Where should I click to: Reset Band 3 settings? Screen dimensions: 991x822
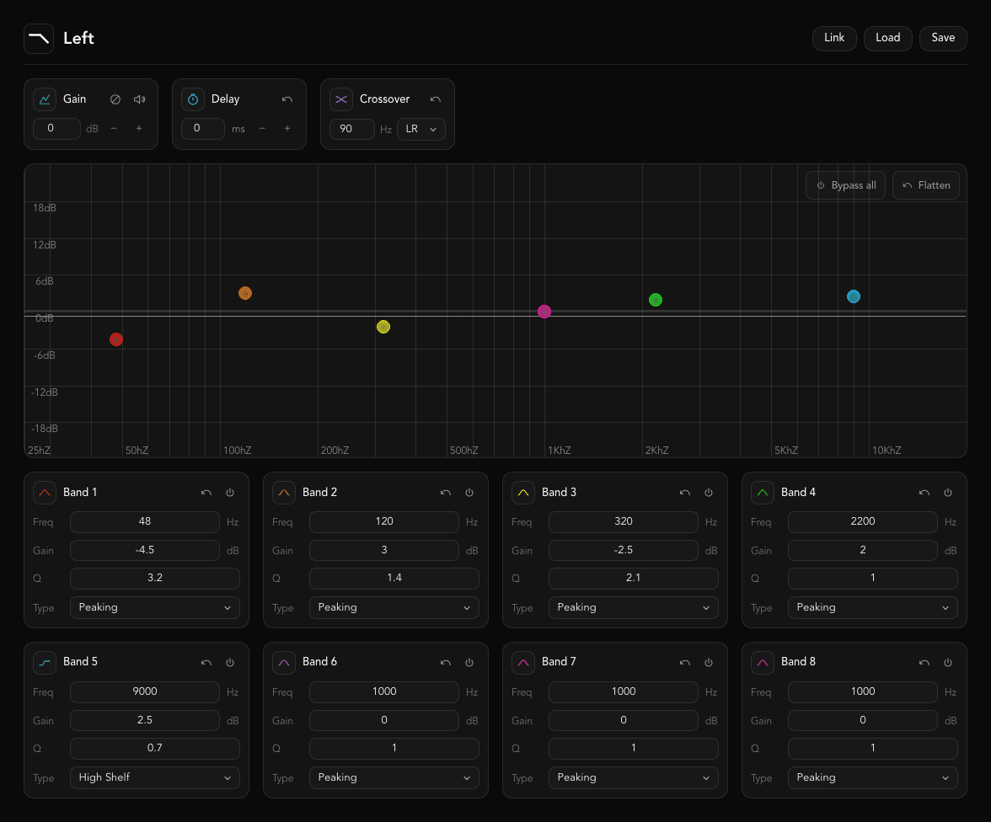pos(684,492)
